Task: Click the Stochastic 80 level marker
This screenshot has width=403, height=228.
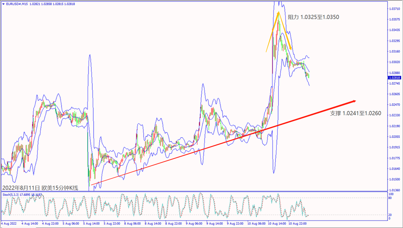Action: [391, 198]
